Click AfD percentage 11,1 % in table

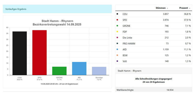[187, 50]
